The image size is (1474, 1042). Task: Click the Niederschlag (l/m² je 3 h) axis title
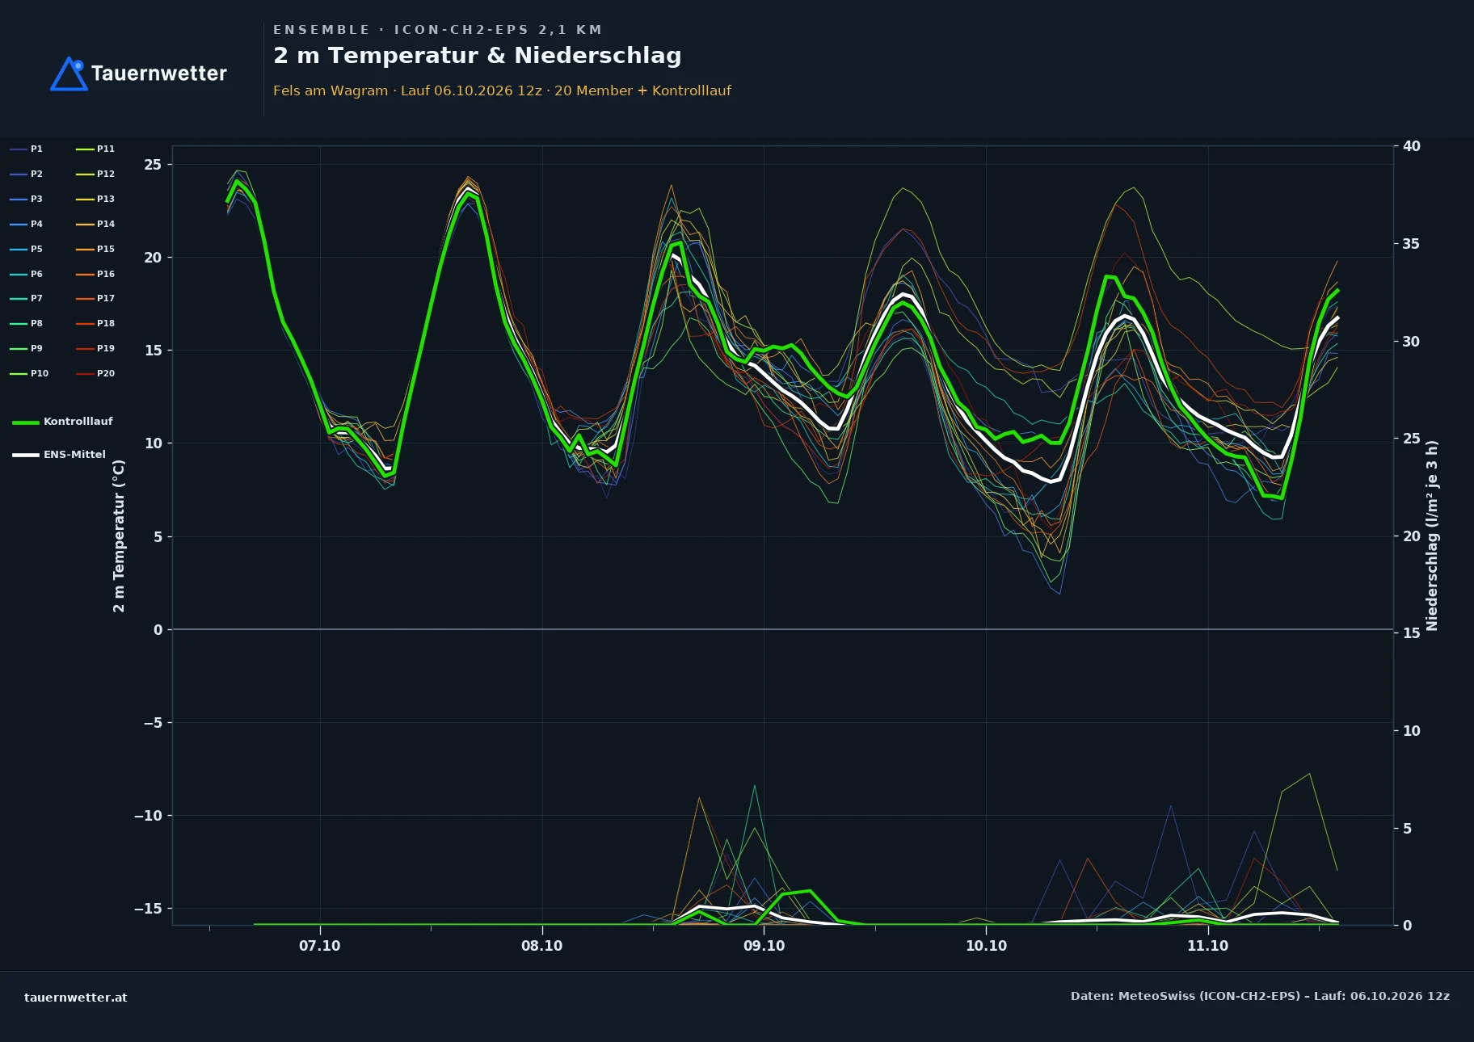[x=1432, y=536]
